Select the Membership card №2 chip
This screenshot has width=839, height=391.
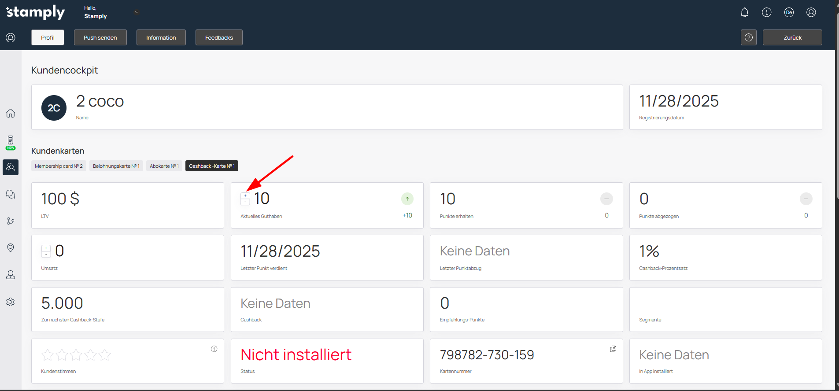pyautogui.click(x=59, y=166)
